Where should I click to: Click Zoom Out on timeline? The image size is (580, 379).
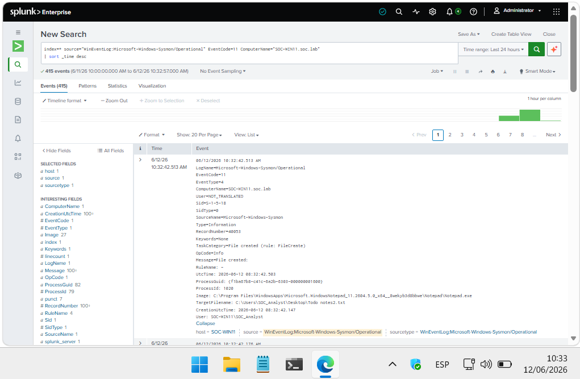pos(114,101)
